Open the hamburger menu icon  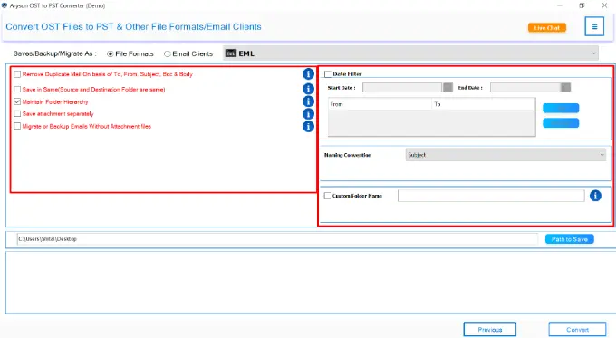(x=594, y=26)
